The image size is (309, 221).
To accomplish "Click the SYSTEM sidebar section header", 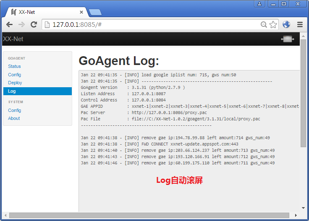I will coord(16,102).
